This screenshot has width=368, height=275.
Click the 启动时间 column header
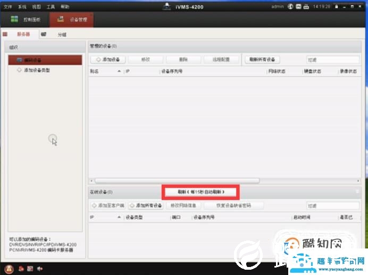[x=302, y=217]
